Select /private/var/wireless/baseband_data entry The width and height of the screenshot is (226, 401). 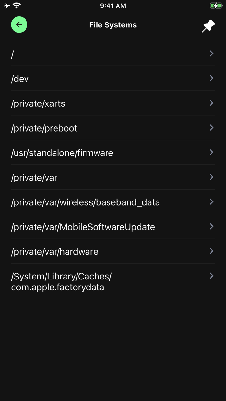(85, 202)
